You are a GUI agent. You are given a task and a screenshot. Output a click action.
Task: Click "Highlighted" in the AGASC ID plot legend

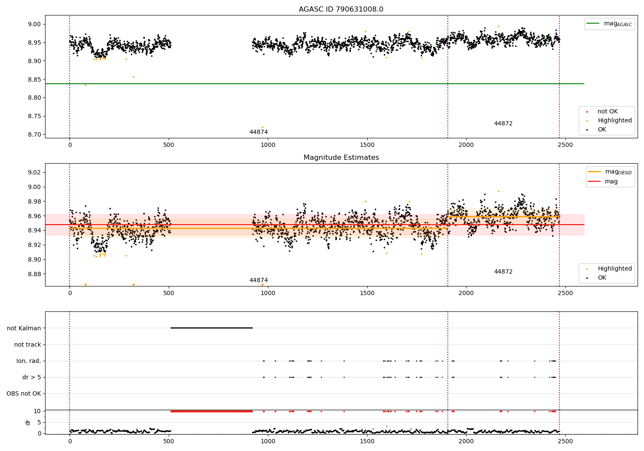pyautogui.click(x=615, y=121)
